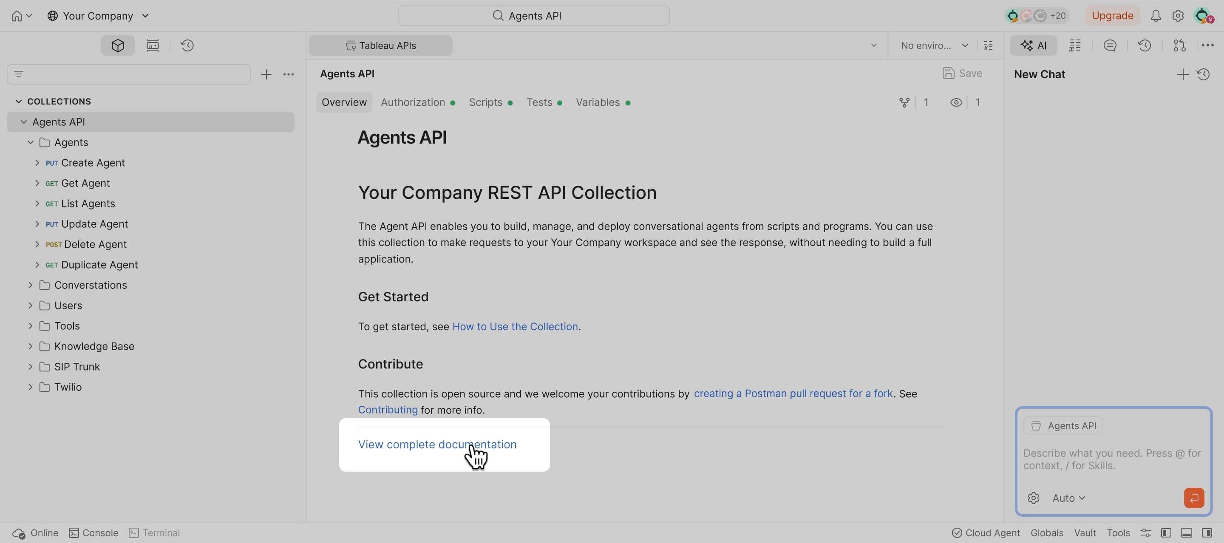Open the comments icon in right toolbar
This screenshot has height=543, width=1224.
click(1110, 45)
